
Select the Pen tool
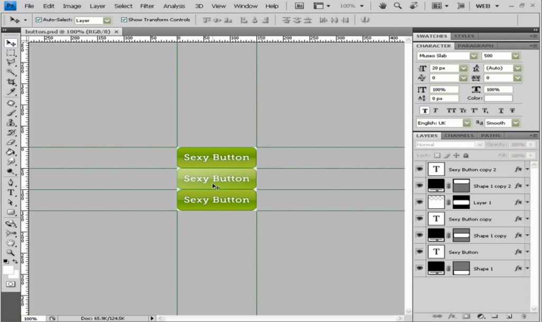(x=11, y=182)
